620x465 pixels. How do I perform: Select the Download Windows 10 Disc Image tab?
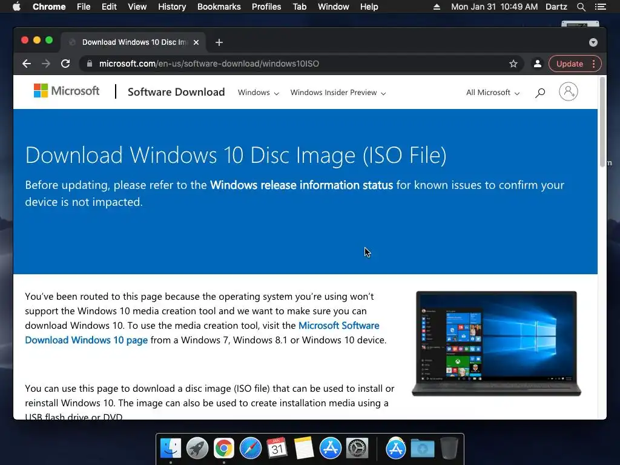click(x=133, y=42)
